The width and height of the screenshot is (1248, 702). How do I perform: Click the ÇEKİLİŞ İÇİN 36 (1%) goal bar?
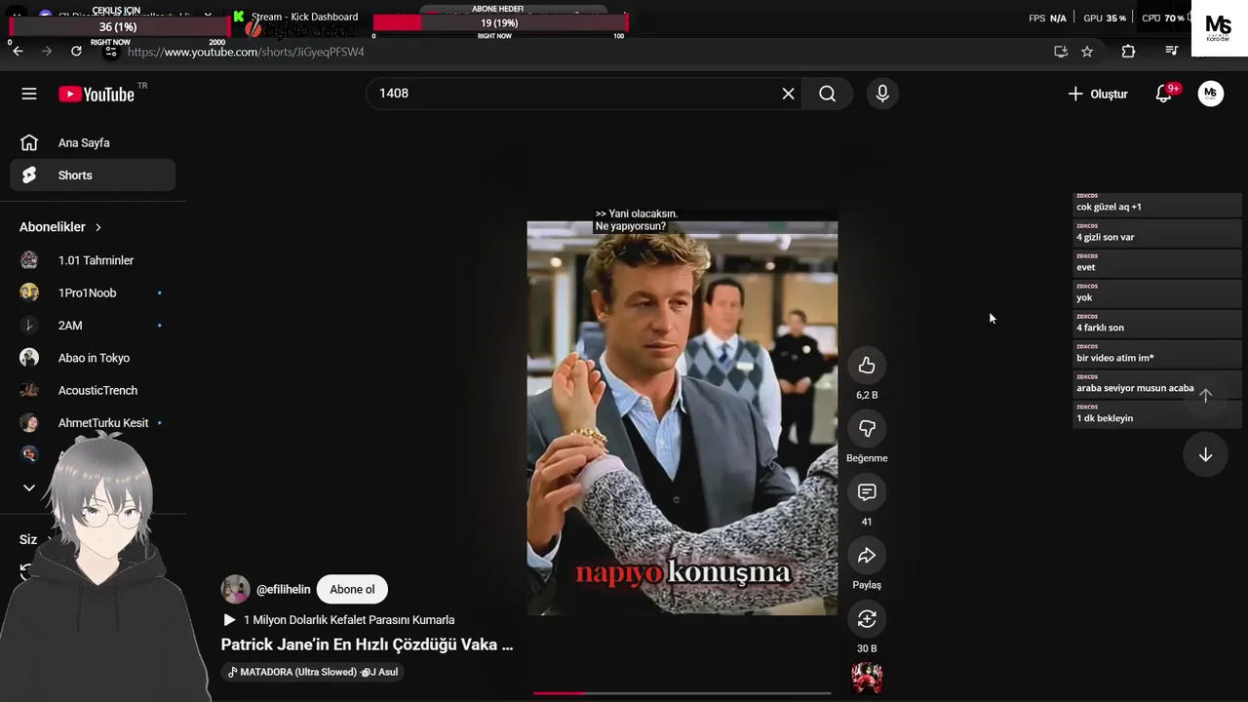tap(117, 27)
